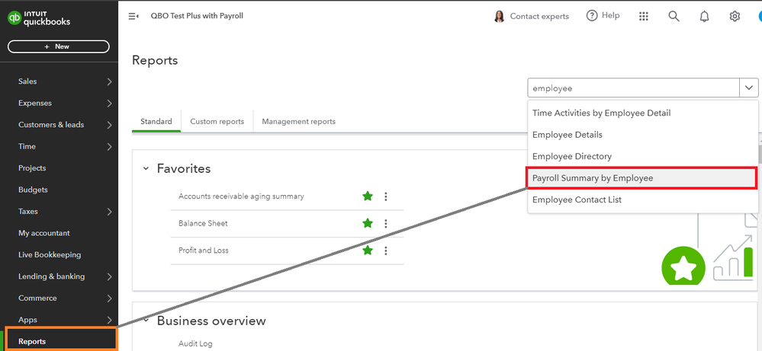Select Time Activities by Employee Detail
Viewport: 762px width, 351px height.
[642, 113]
